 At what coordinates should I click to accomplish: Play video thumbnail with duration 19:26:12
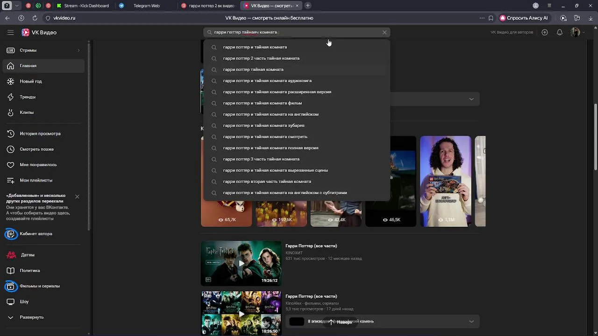[241, 263]
